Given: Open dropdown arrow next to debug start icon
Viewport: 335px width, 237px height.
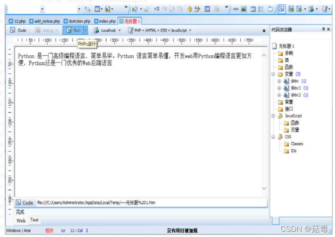Looking at the screenshot, I should 141,9.
